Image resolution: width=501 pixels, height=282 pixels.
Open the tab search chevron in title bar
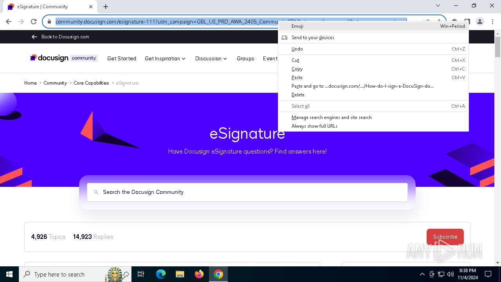438,6
